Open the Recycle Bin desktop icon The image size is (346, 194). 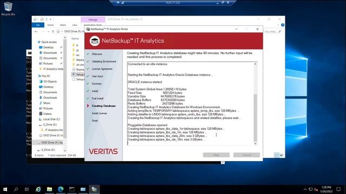8,9
